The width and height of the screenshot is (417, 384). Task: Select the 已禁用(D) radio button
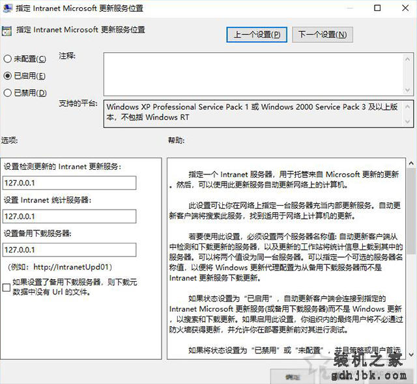click(7, 92)
